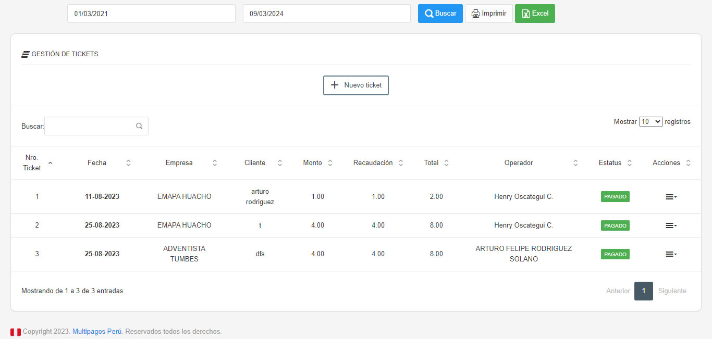The width and height of the screenshot is (712, 339).
Task: Click client cell dfs
Action: [x=260, y=254]
